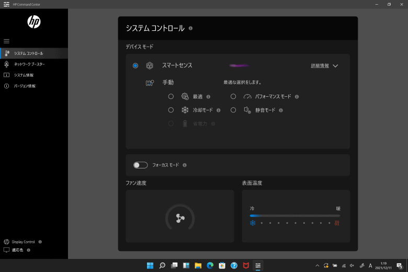Open ネットワーク ブースター sidebar item
The image size is (408, 272).
tap(34, 64)
